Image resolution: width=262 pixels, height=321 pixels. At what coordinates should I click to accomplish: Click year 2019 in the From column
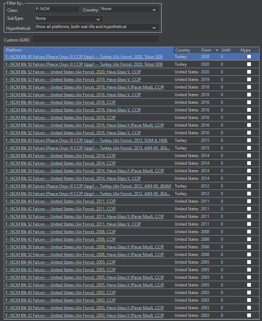click(205, 80)
